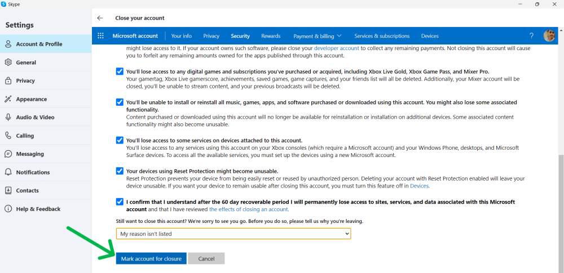Uncheck the Reset Protection devices checkbox

(x=120, y=171)
